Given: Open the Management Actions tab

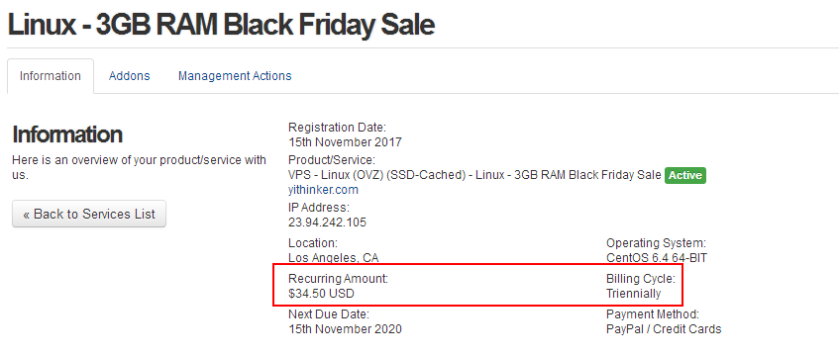Looking at the screenshot, I should (235, 76).
